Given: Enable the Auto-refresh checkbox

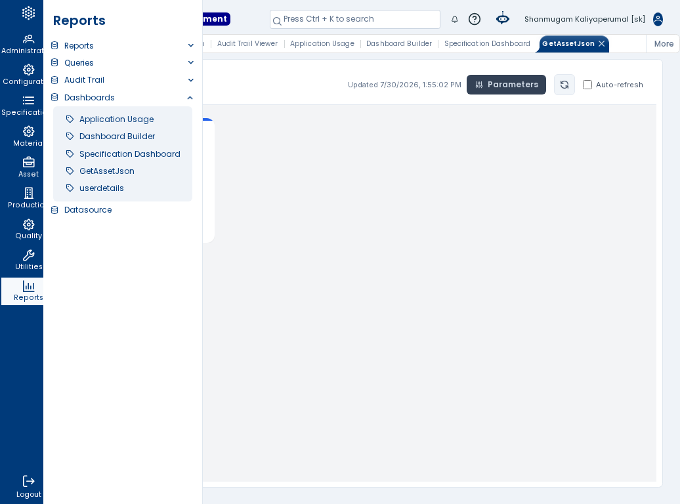Looking at the screenshot, I should pos(587,85).
